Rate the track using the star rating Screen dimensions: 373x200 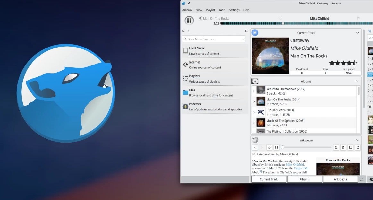[343, 63]
